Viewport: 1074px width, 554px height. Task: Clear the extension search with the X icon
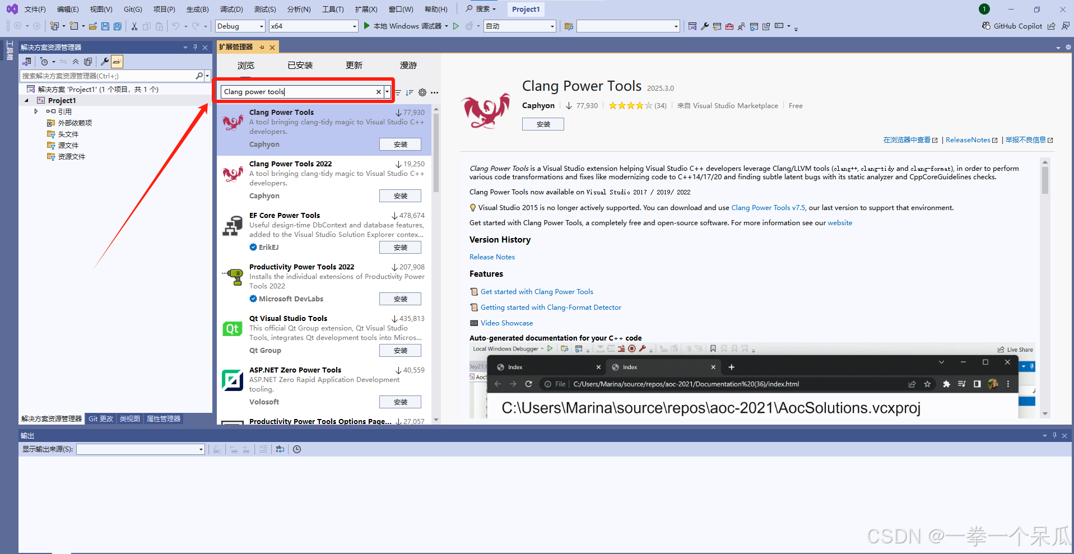[x=378, y=91]
